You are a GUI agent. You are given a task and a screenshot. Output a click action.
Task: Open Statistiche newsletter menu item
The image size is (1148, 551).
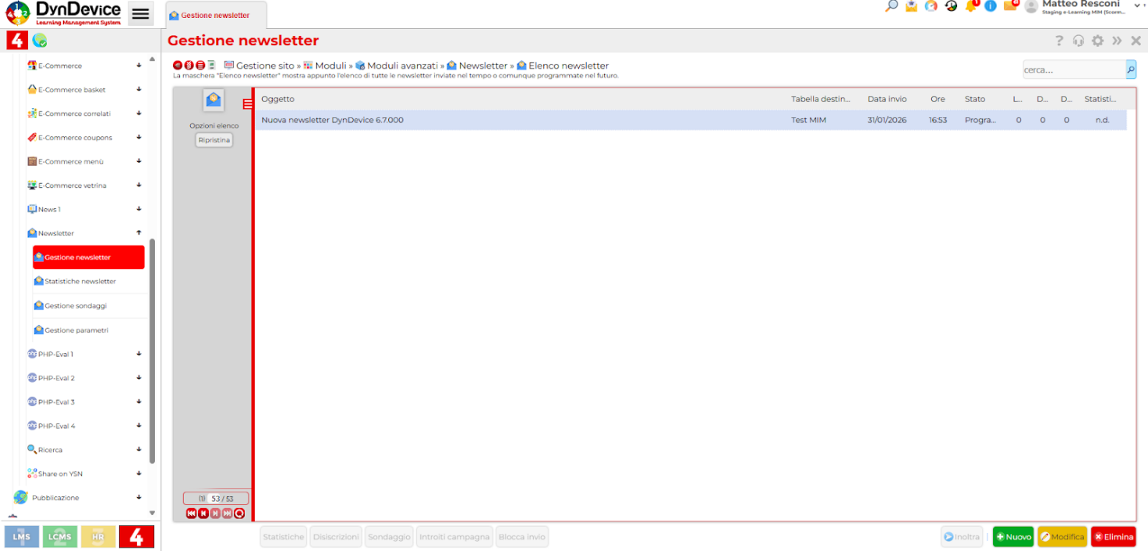tap(80, 281)
